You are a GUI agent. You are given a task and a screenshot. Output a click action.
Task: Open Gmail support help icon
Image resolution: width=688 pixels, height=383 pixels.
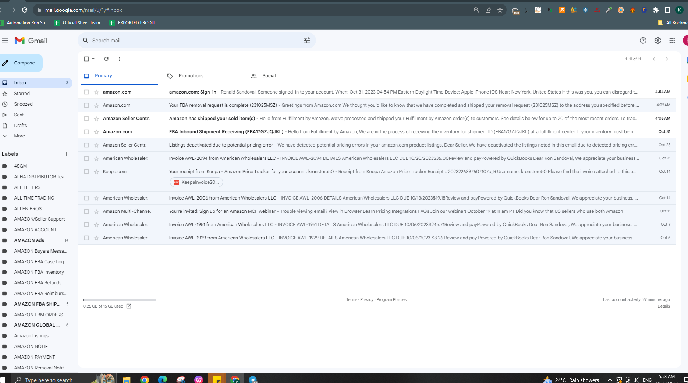[643, 41]
